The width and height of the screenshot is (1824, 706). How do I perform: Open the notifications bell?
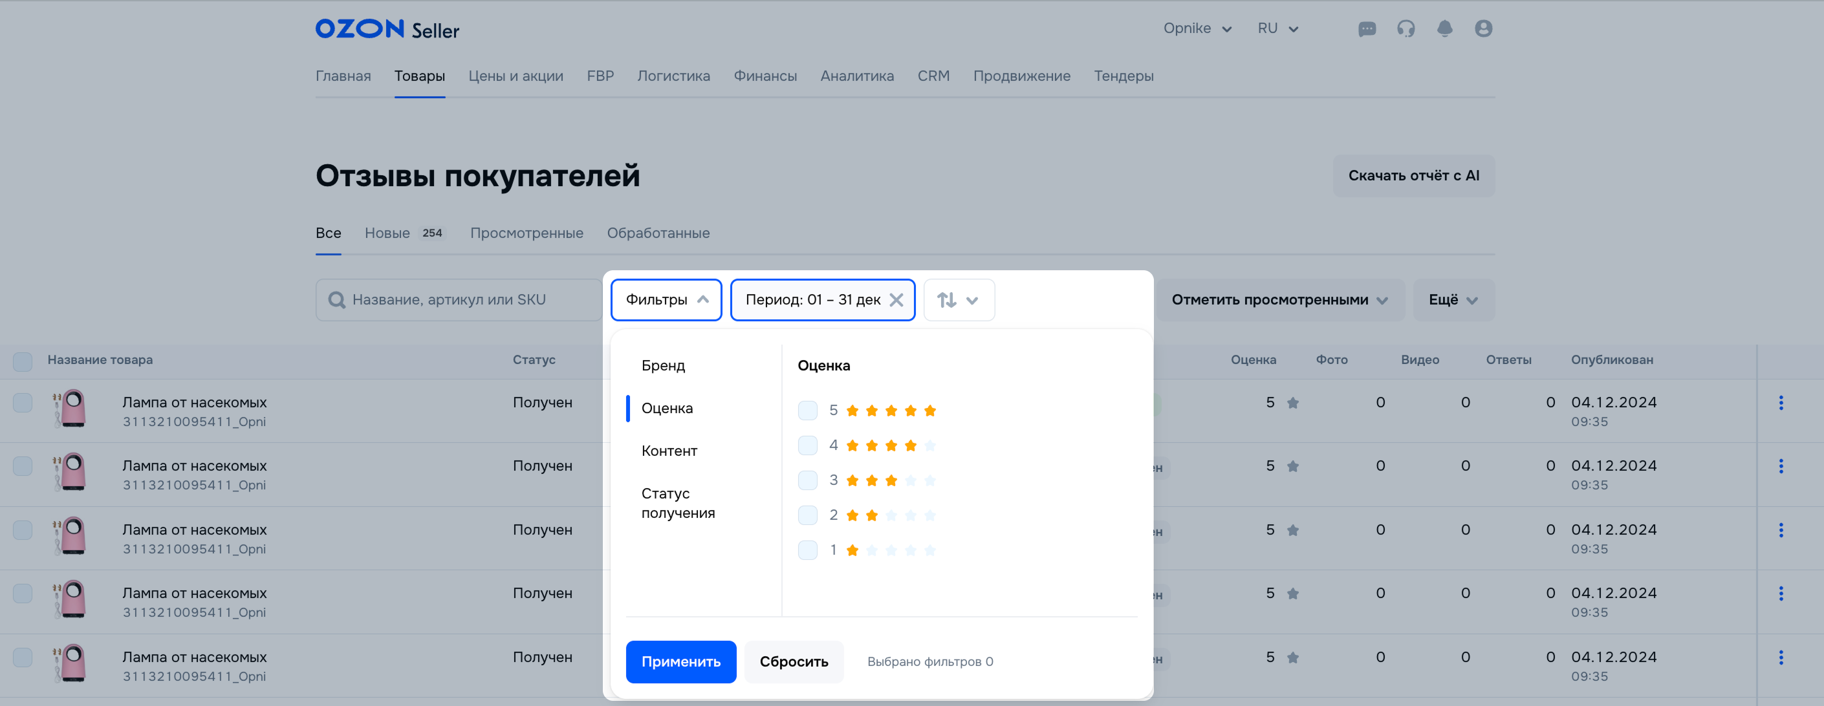point(1444,29)
